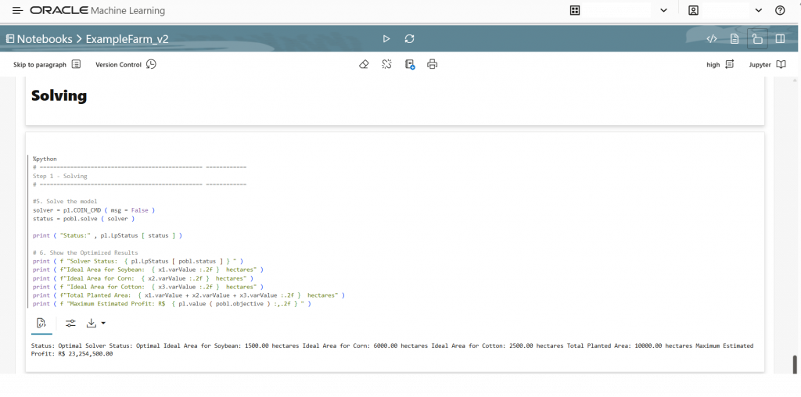801x397 pixels.
Task: Refresh the notebook with reload icon
Action: click(409, 39)
